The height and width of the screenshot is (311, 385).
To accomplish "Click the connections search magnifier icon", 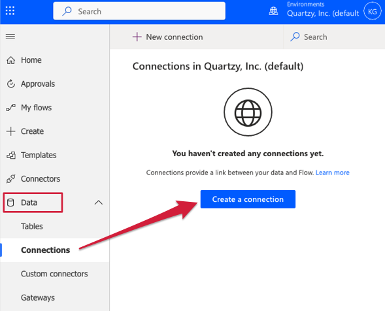I will coord(295,37).
